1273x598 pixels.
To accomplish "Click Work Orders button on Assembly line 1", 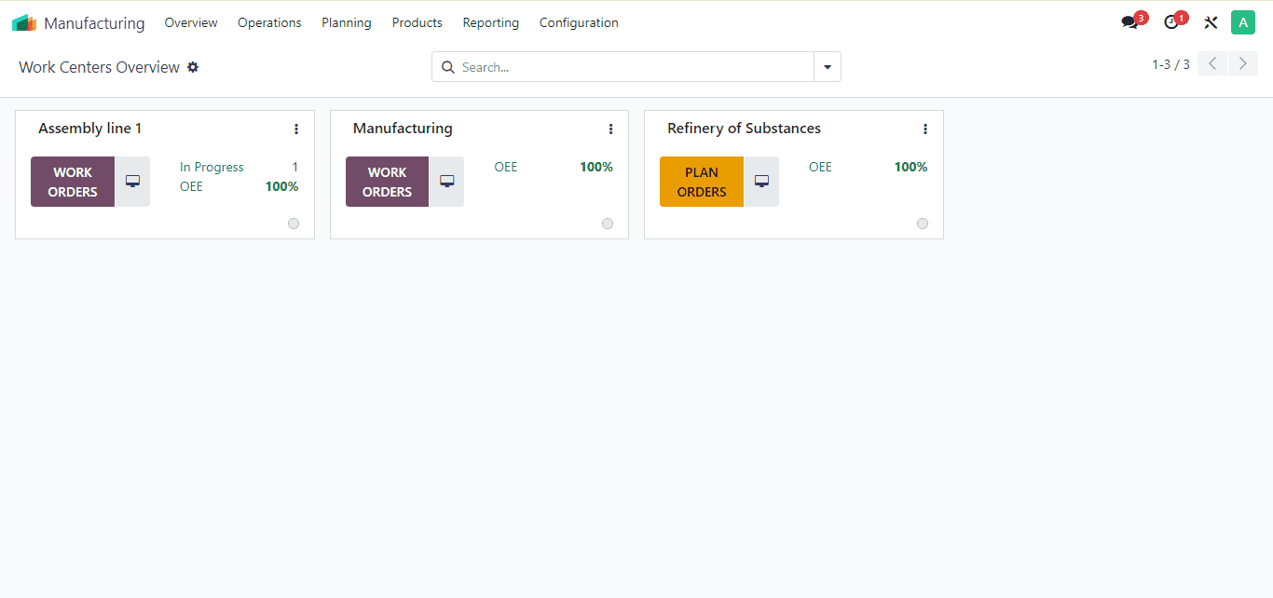I will 73,182.
